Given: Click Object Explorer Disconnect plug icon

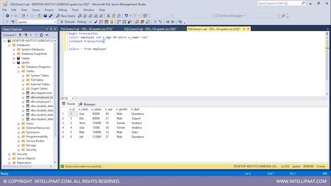Looking at the screenshot, I should click(x=25, y=35).
